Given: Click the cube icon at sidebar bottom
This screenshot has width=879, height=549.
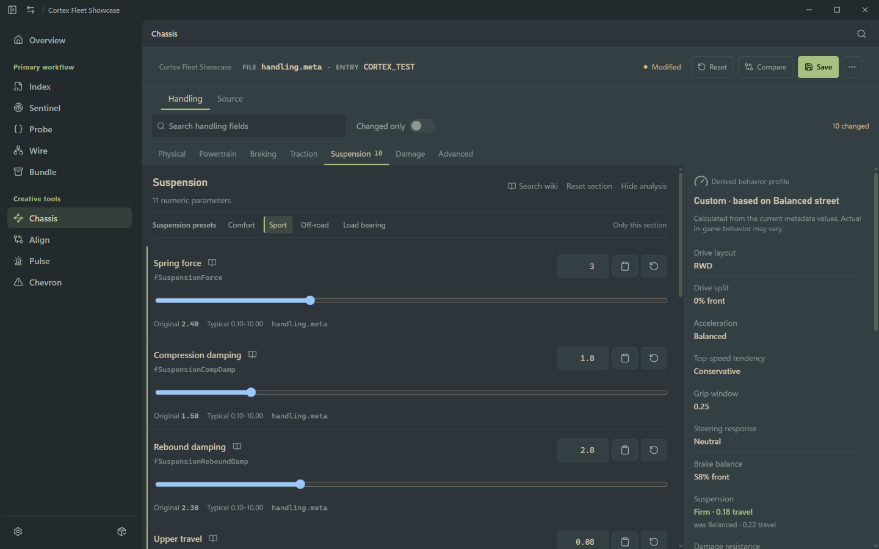Looking at the screenshot, I should coord(122,532).
